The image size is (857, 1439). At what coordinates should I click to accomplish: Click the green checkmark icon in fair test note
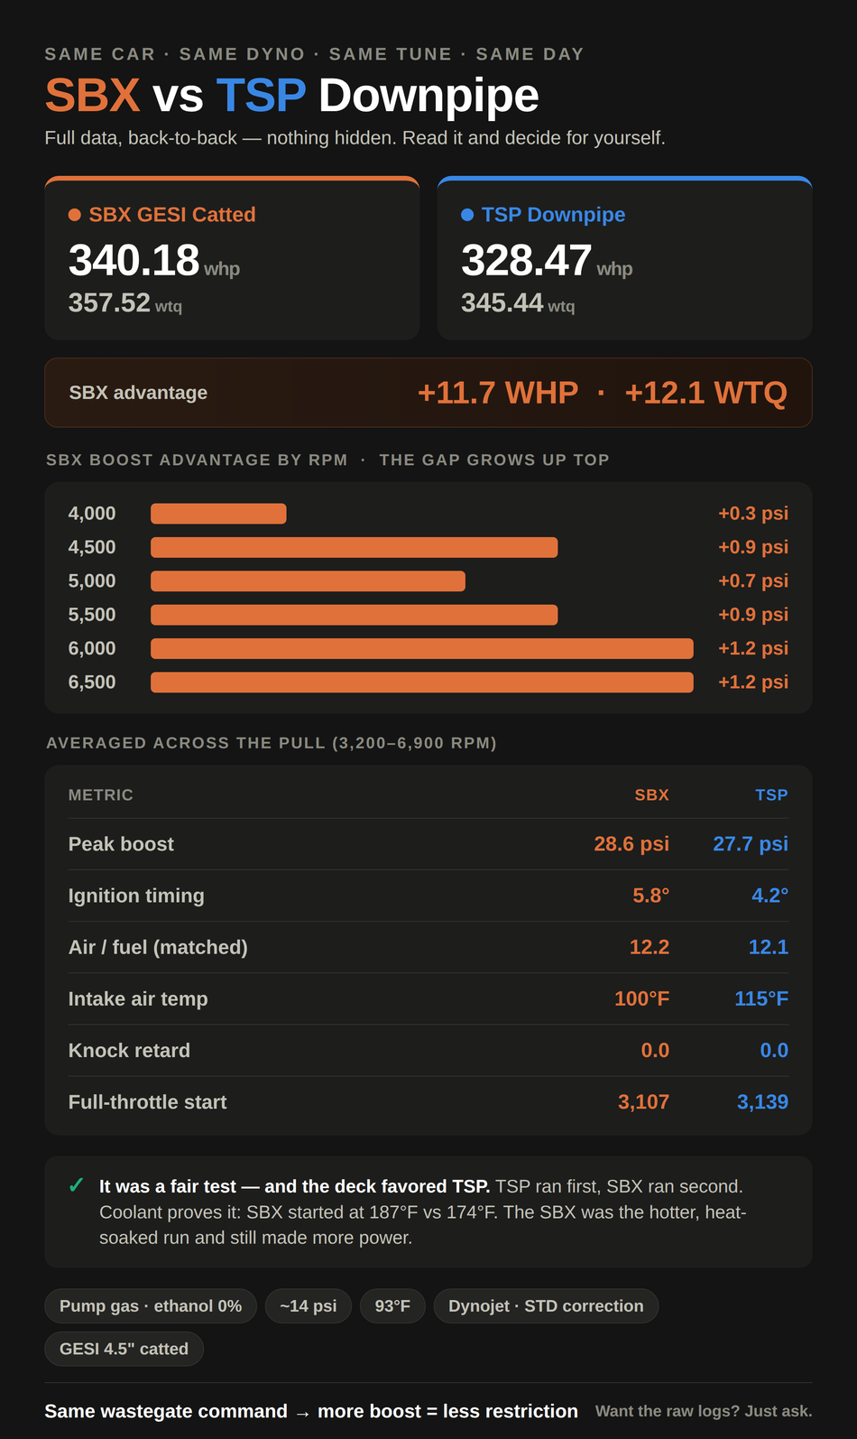77,1185
